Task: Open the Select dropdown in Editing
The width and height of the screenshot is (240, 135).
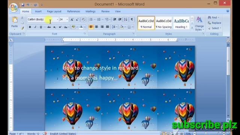Action: [x=214, y=28]
